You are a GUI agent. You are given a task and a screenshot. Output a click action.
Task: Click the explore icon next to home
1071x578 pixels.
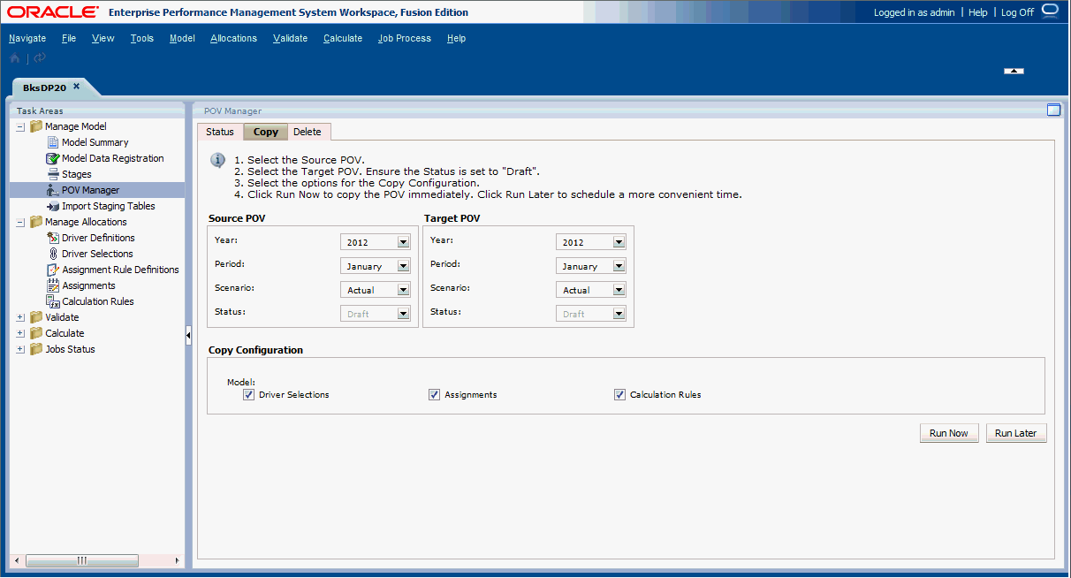coord(40,58)
